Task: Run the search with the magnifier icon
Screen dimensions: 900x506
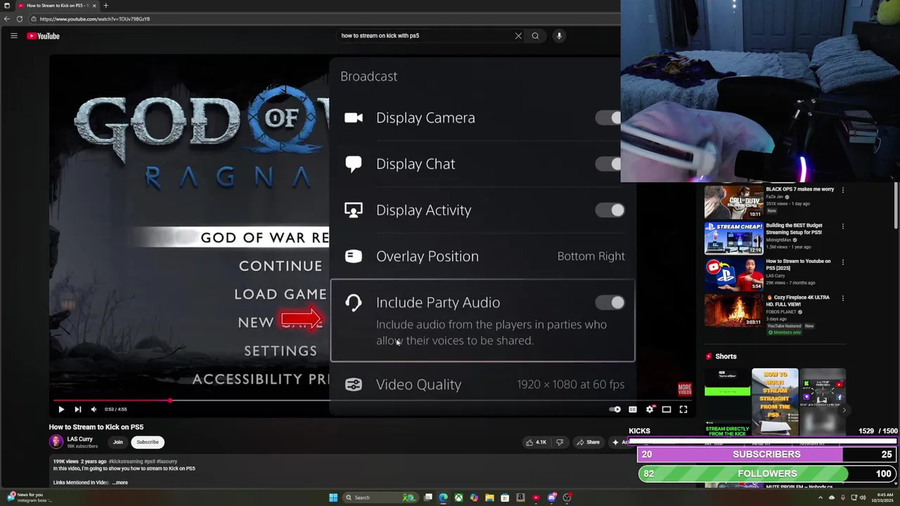Action: tap(535, 36)
